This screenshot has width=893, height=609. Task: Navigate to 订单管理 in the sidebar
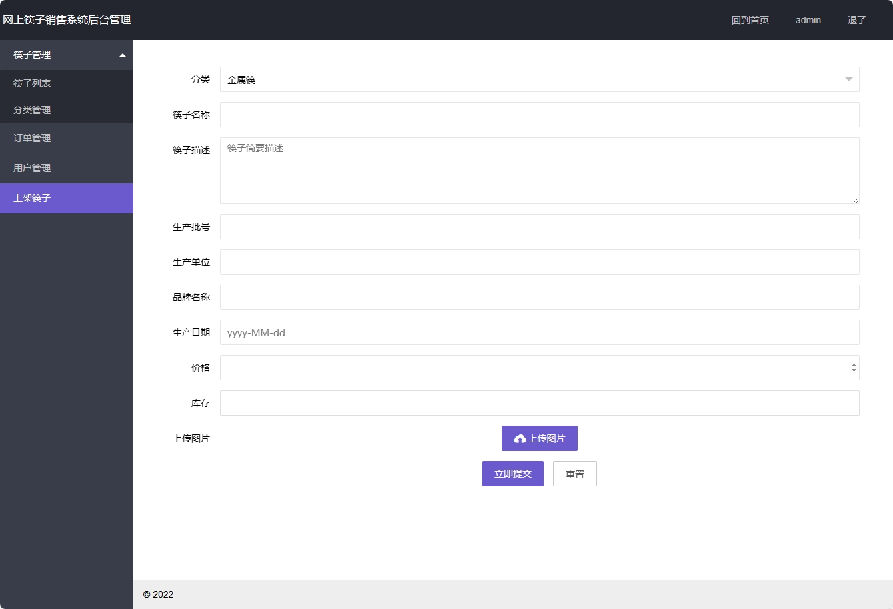coord(32,138)
